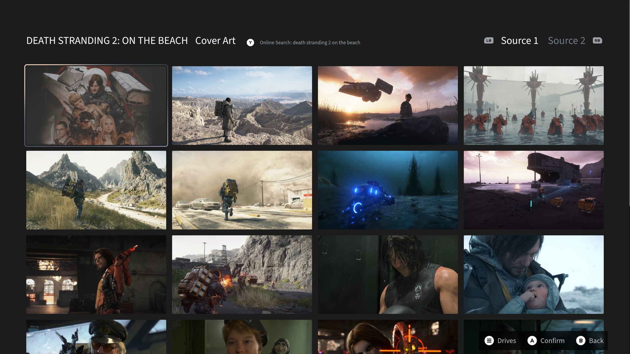Viewport: 630px width, 354px height.
Task: Select the red-cloaked figures in water thumbnail
Action: click(534, 106)
